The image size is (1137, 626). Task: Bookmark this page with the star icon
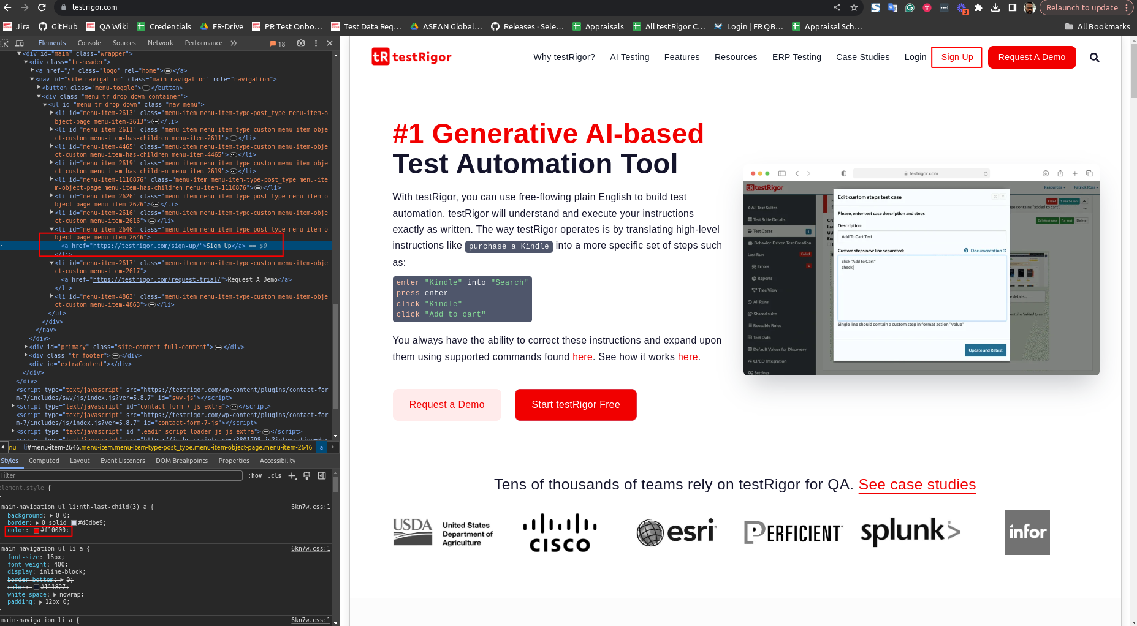(854, 7)
